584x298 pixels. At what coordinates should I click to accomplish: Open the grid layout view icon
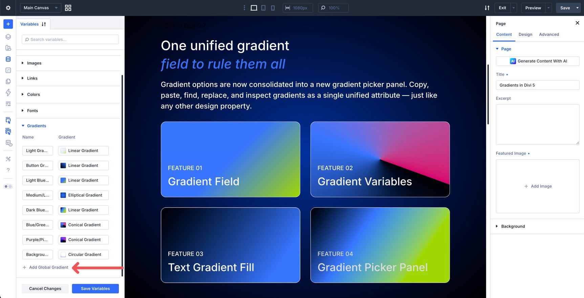(x=68, y=8)
